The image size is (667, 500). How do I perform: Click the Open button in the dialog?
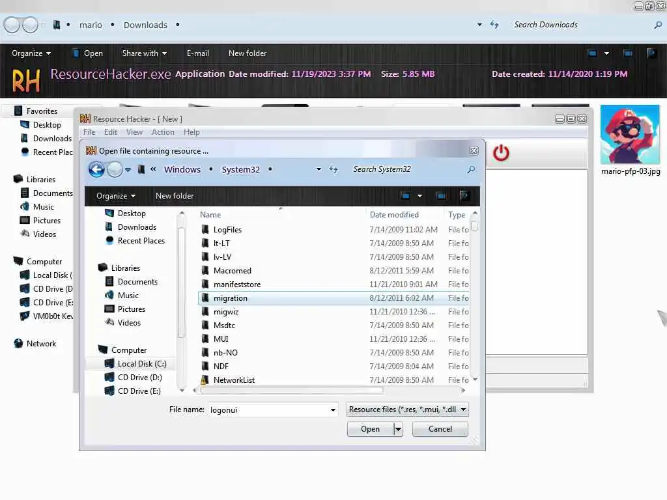[x=370, y=429]
